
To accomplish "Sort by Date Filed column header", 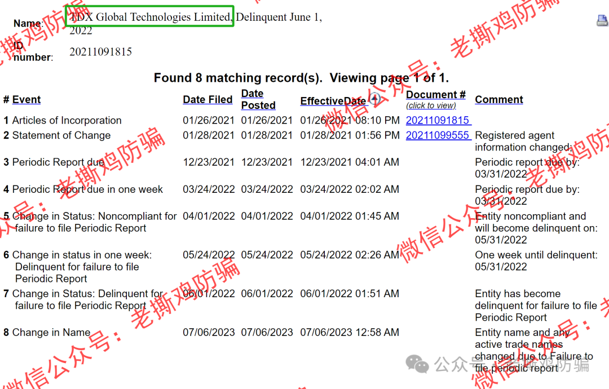I will (x=208, y=100).
